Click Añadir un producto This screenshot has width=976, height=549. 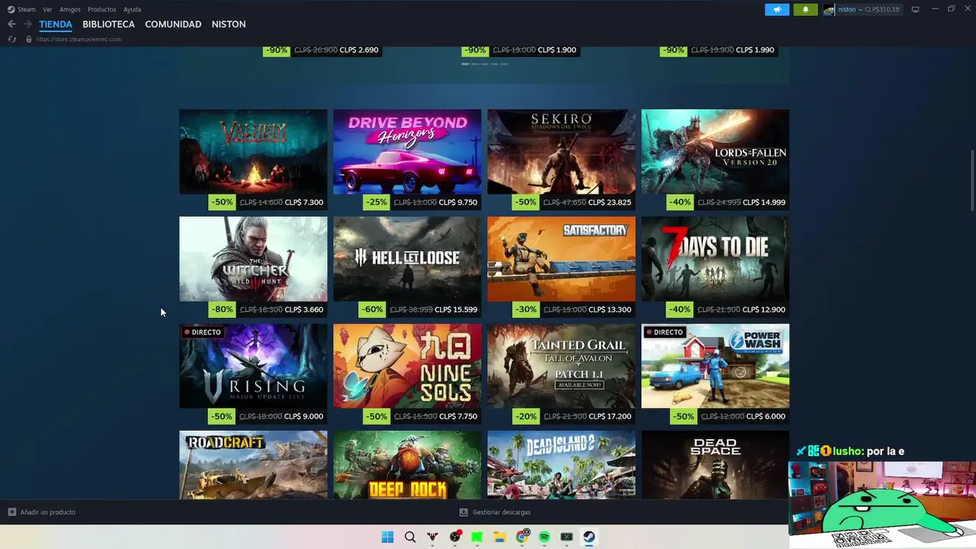click(42, 512)
